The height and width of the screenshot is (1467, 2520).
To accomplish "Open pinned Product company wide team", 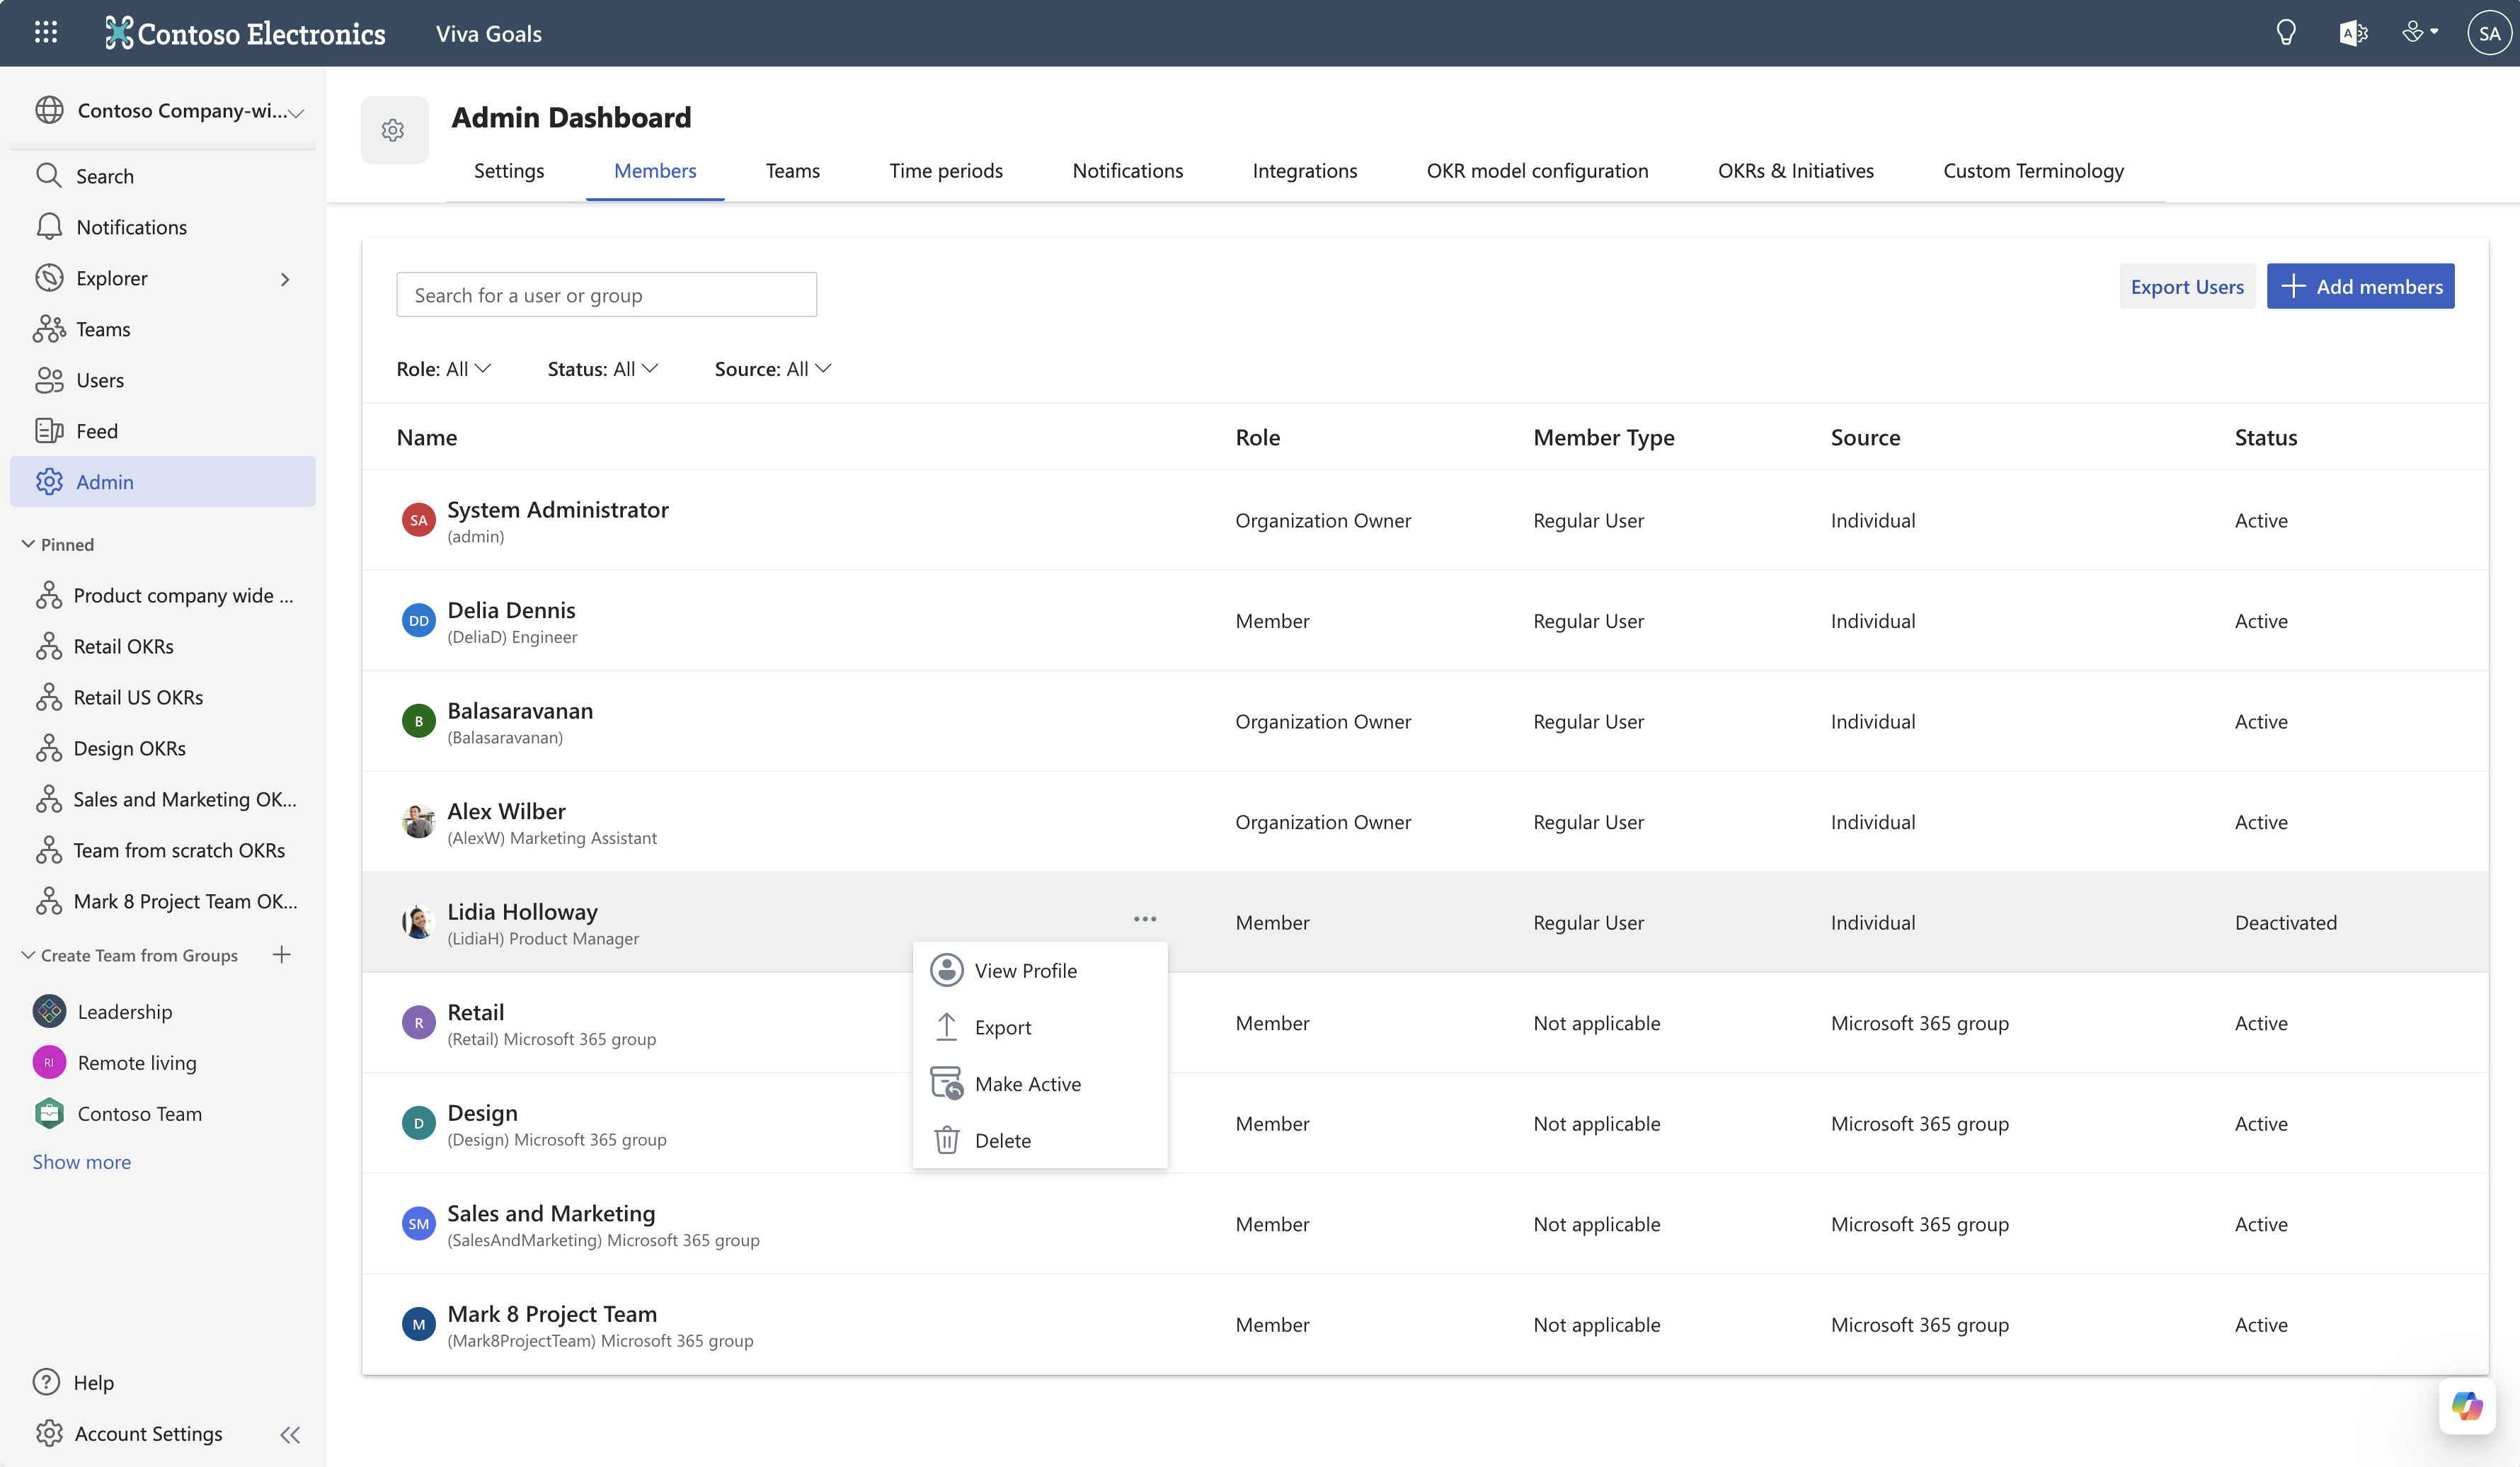I will pos(163,596).
